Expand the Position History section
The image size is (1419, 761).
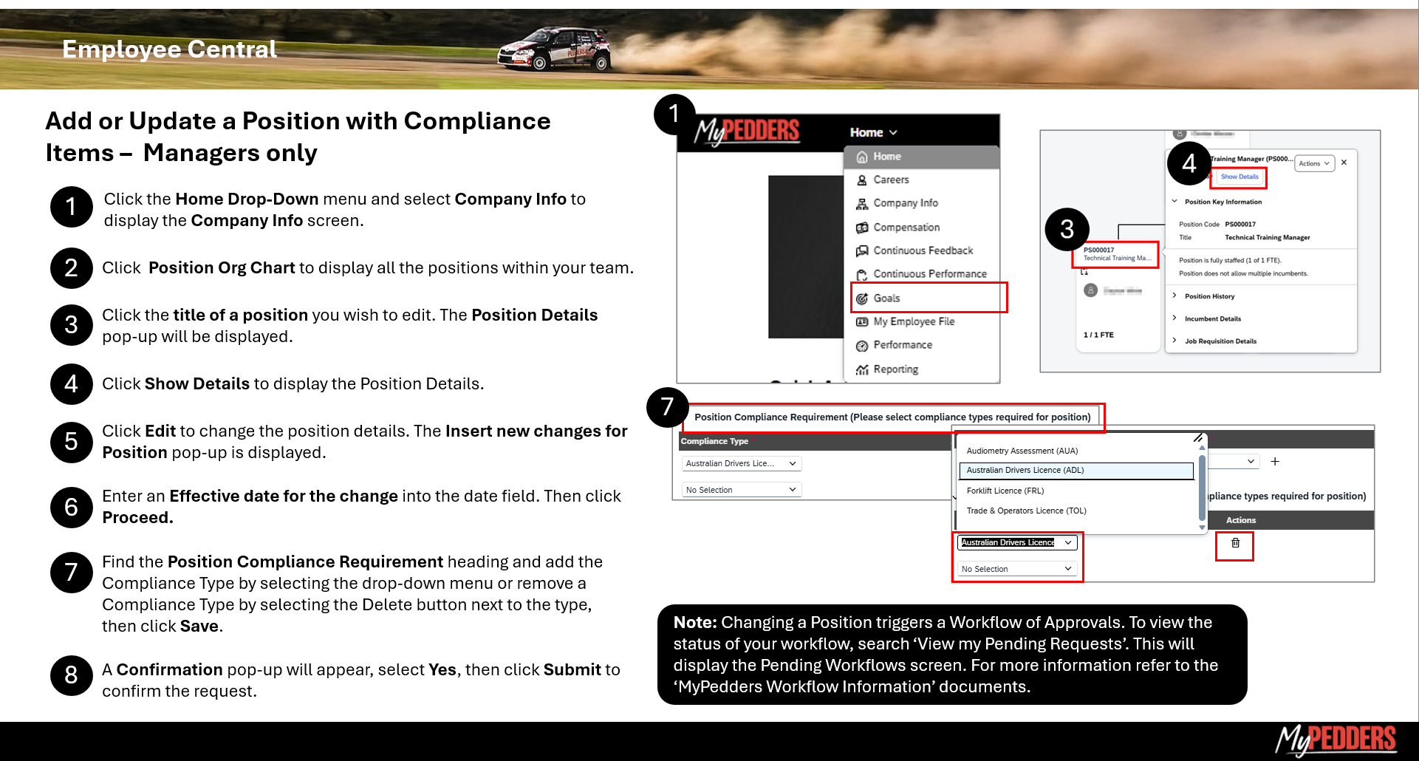click(x=1209, y=296)
